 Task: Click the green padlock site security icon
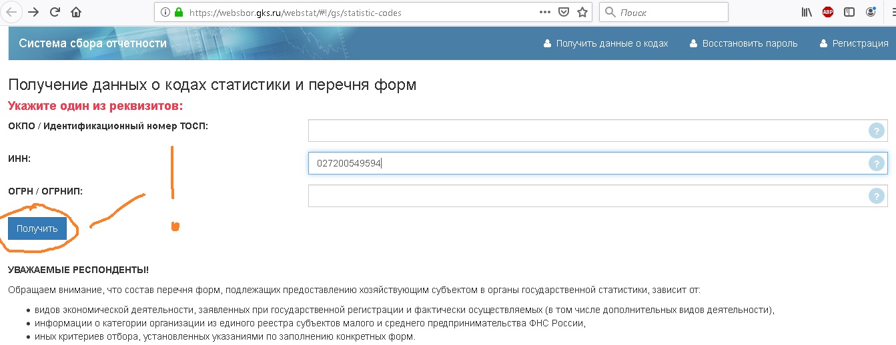(x=178, y=13)
